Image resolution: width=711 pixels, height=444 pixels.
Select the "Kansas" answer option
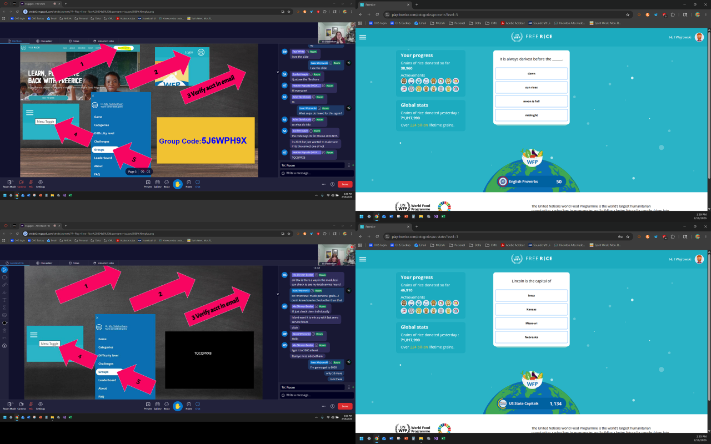531,310
